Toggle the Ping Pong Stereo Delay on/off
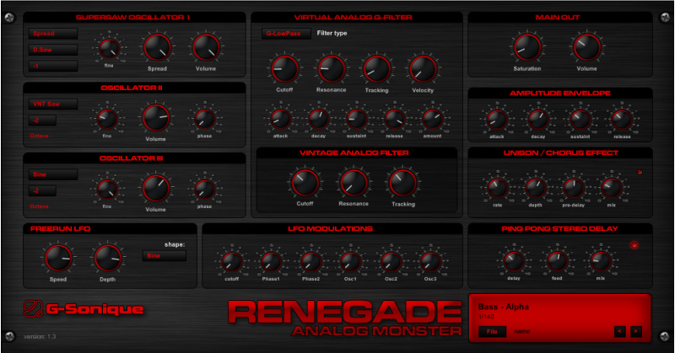 pos(634,246)
